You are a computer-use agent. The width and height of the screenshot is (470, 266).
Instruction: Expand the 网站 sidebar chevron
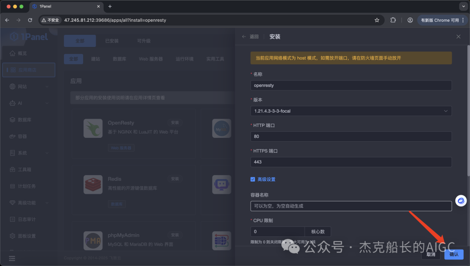[47, 86]
